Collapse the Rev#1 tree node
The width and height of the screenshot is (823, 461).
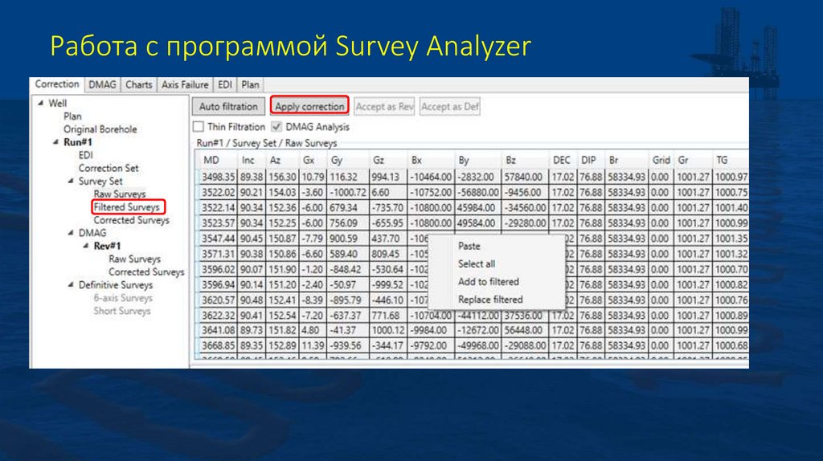85,246
